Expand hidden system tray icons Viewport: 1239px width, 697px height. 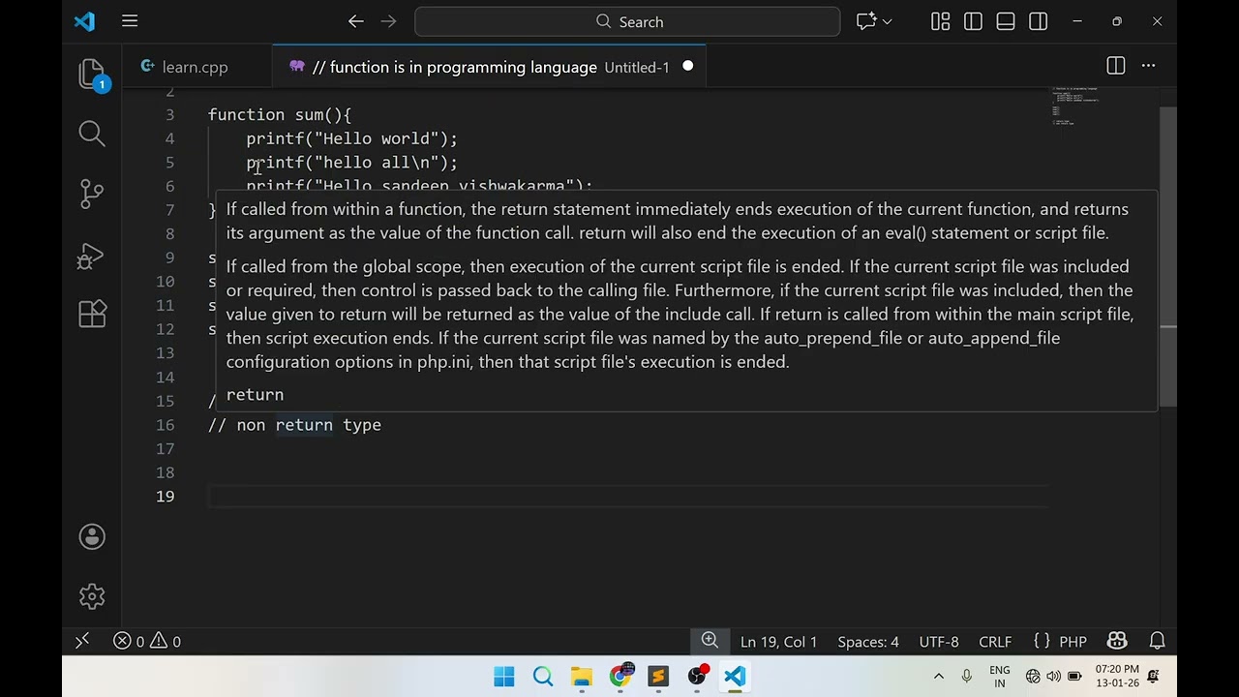[938, 677]
